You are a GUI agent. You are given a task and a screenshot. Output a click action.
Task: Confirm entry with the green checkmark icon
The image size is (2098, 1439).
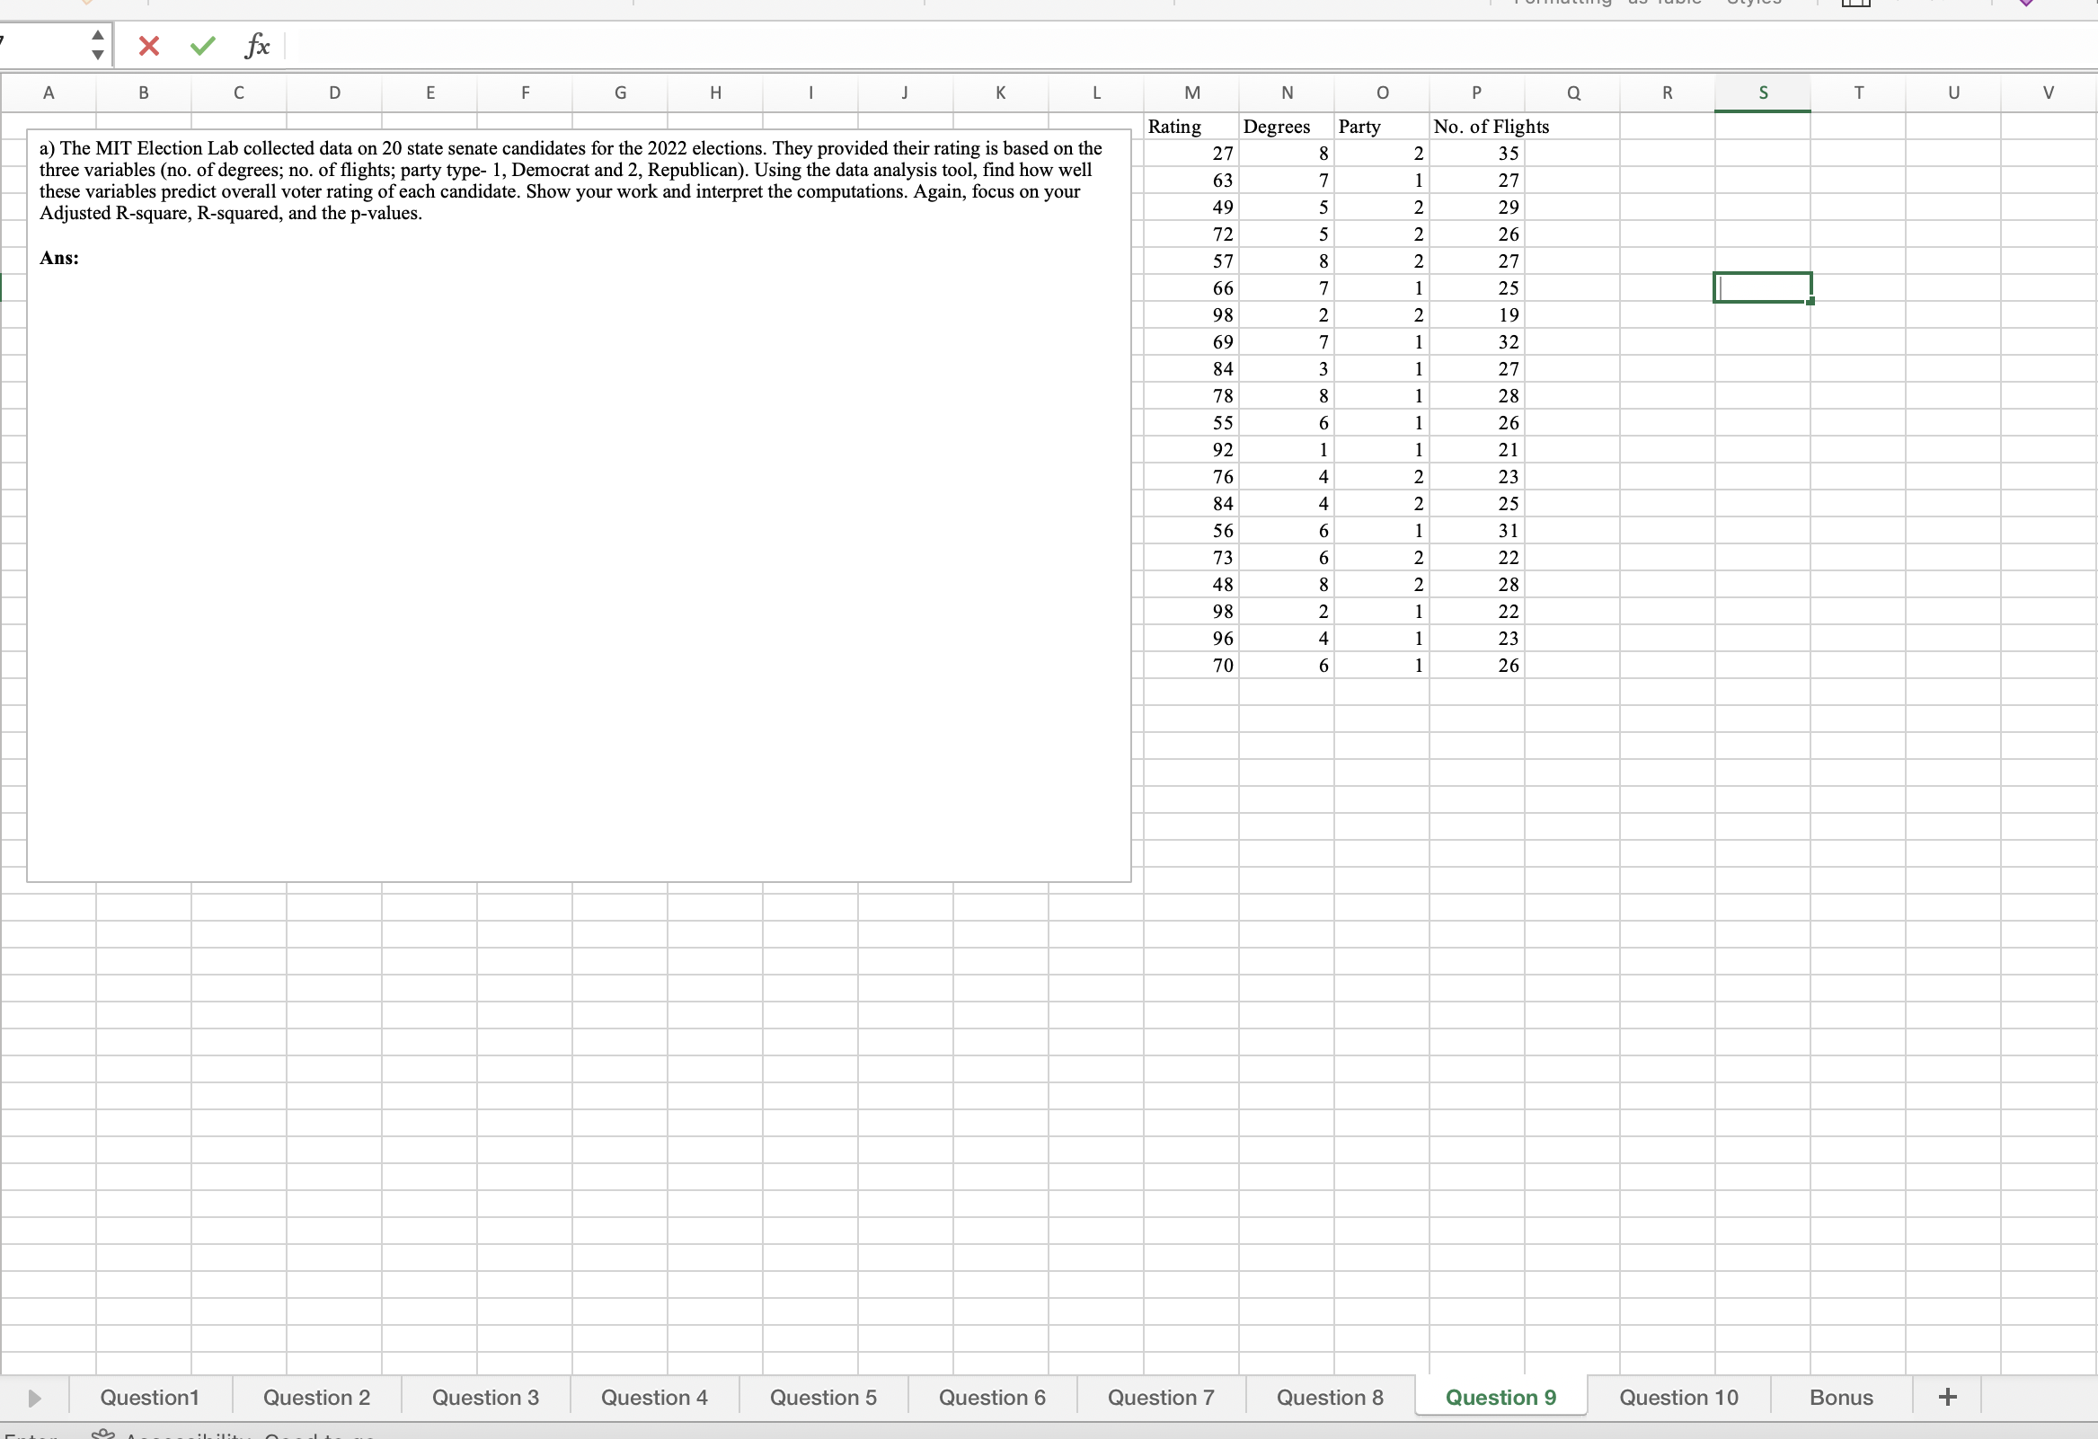click(201, 46)
